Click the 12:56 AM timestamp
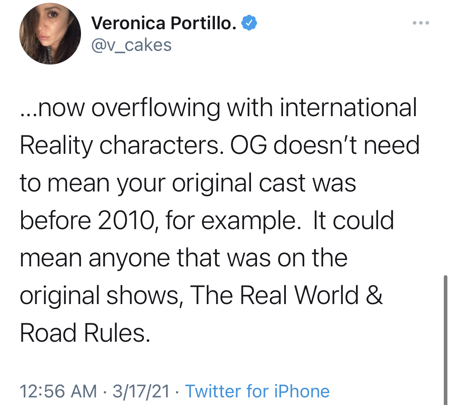451x405 pixels. pos(59,391)
